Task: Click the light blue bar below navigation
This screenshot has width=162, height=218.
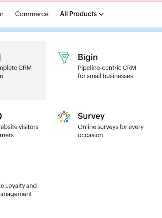Action: [x=81, y=30]
